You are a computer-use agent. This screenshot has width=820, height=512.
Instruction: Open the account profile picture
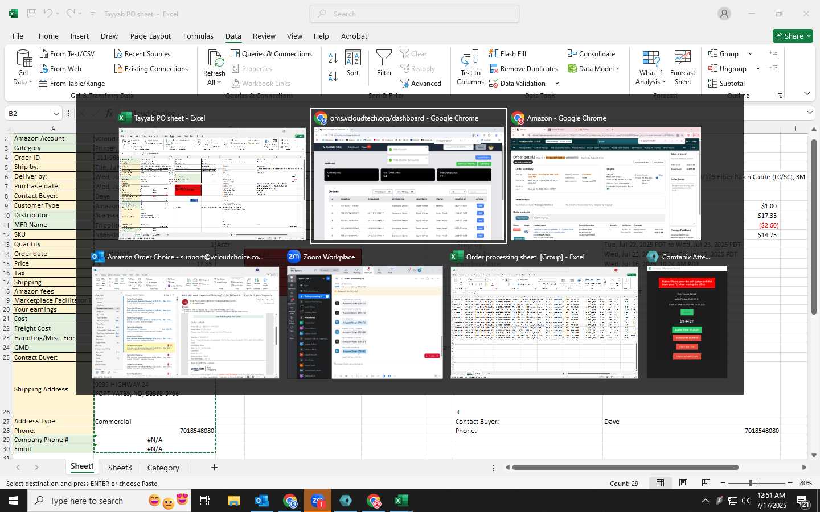(x=724, y=14)
